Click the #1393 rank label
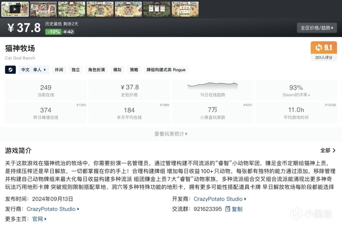The height and width of the screenshot is (226, 342). (81, 105)
